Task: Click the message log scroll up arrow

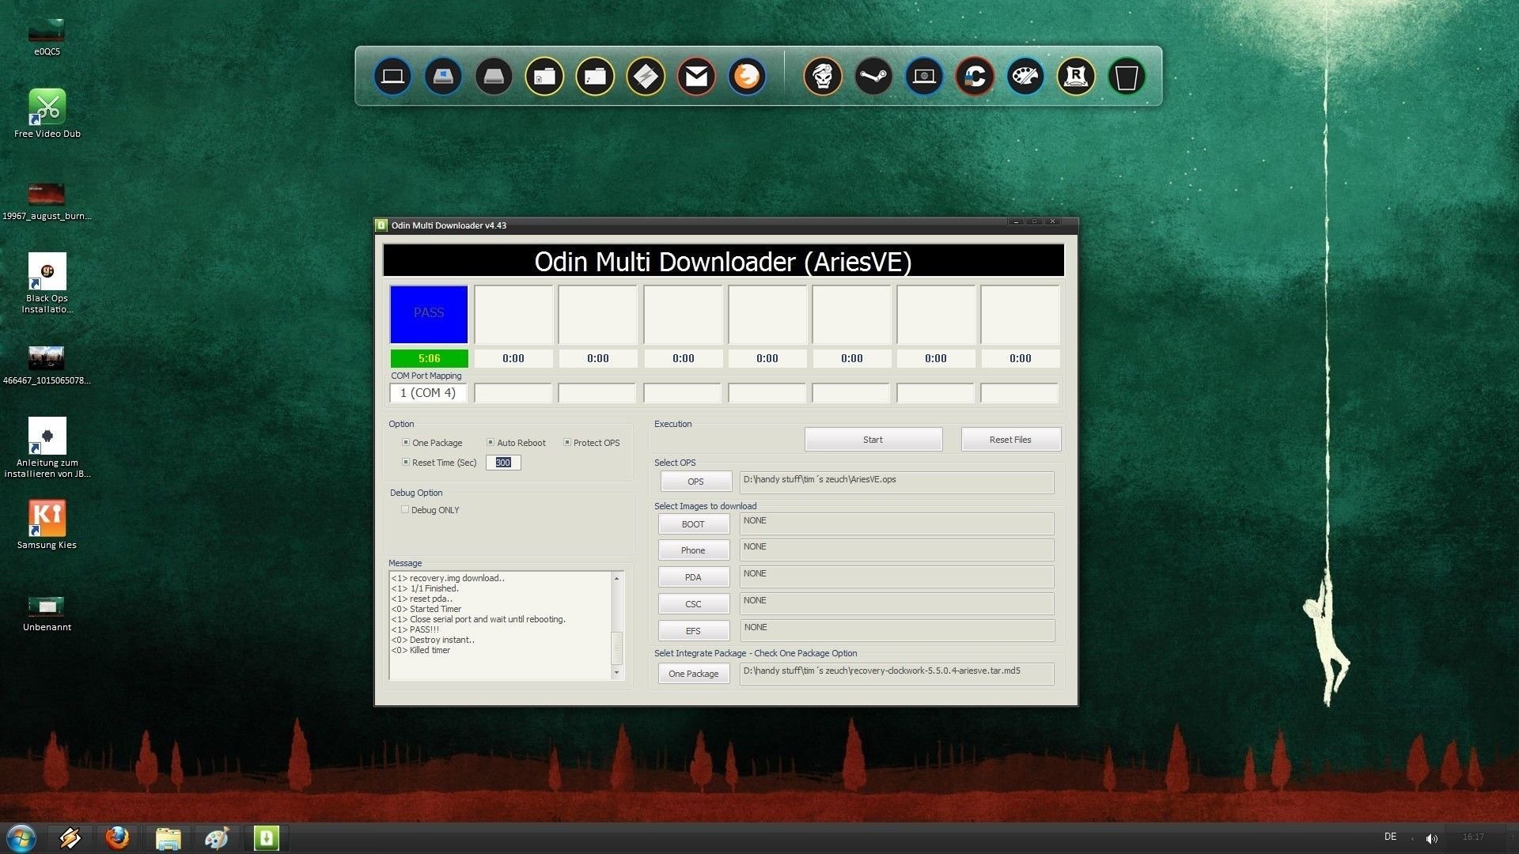Action: click(617, 579)
